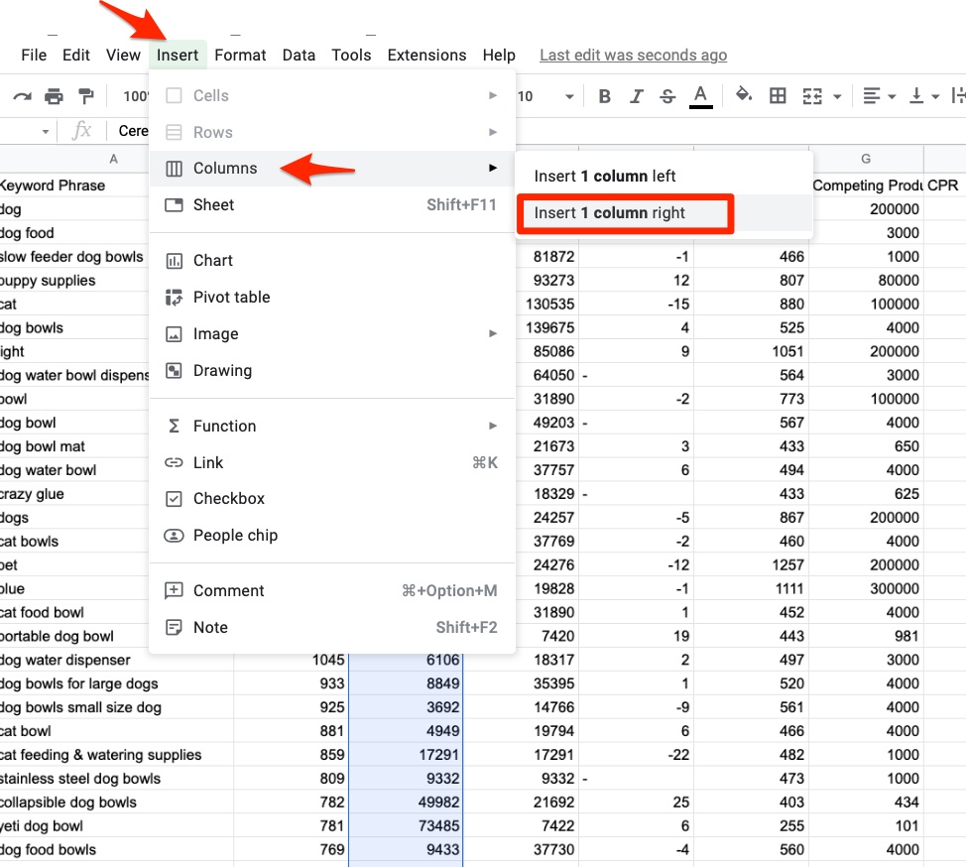This screenshot has width=966, height=867.
Task: Choose Insert 1 column right
Action: coord(609,213)
